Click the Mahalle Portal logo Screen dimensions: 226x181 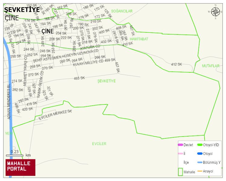click(21, 167)
